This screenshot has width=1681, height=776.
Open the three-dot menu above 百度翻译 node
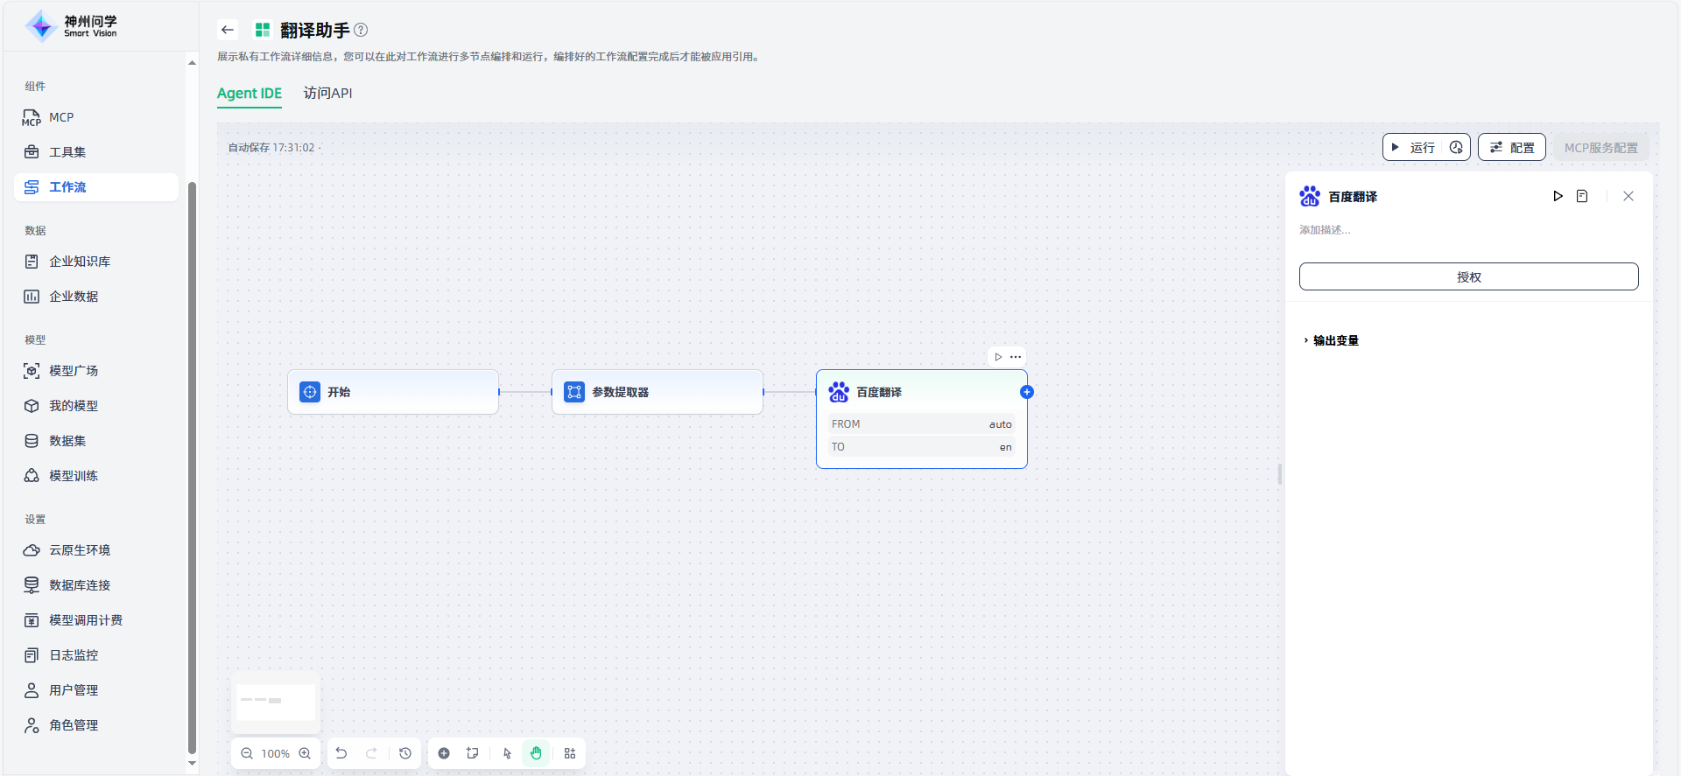[x=1016, y=357]
